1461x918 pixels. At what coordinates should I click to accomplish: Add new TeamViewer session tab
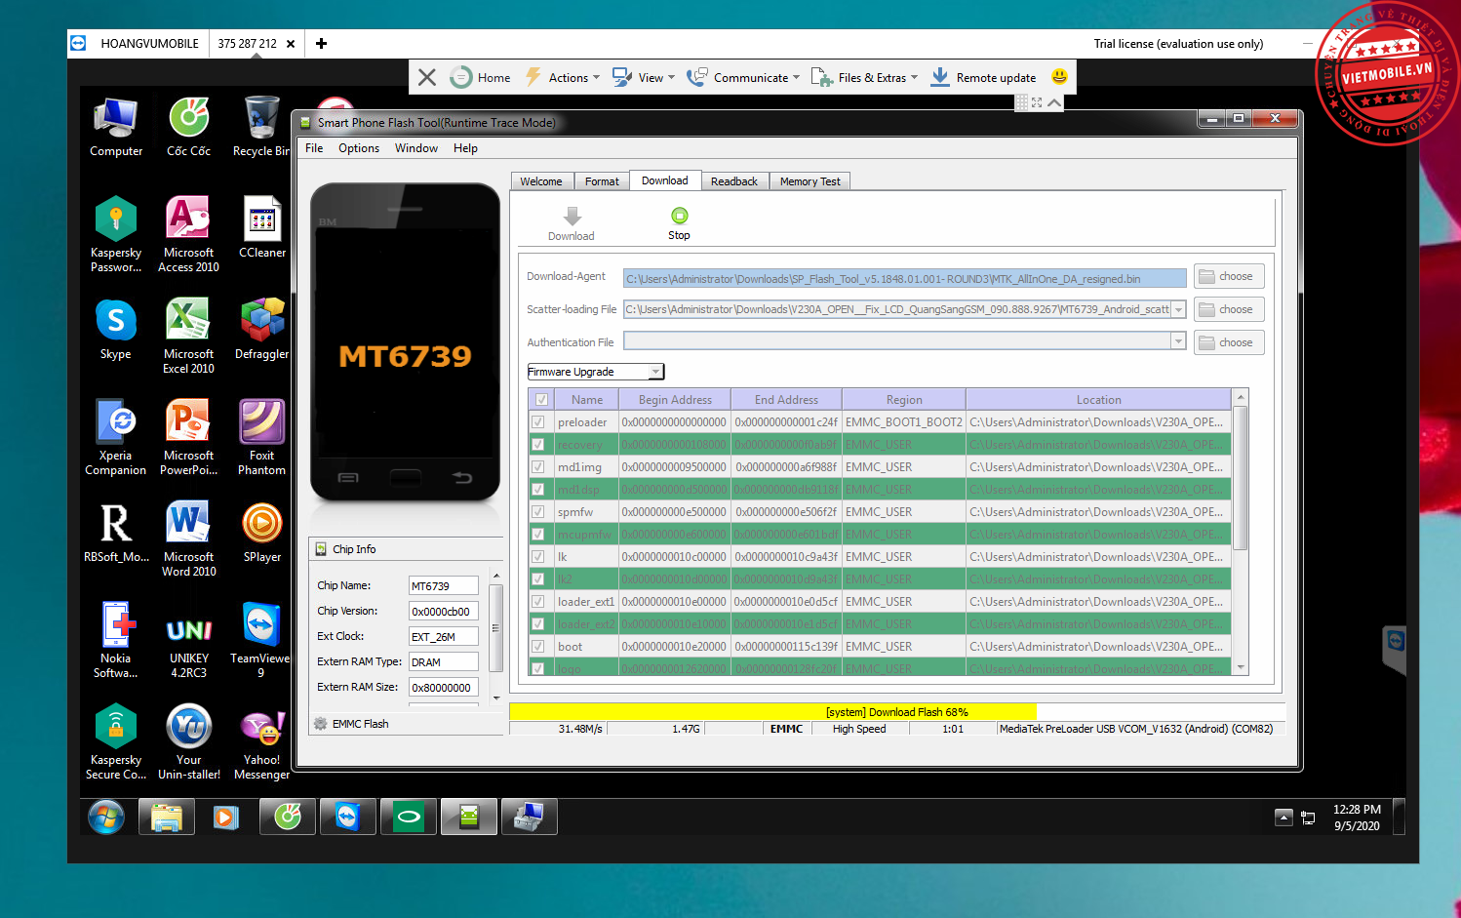click(x=321, y=43)
